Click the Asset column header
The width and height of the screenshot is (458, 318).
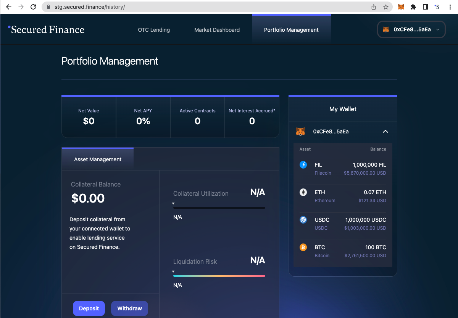[x=305, y=149]
